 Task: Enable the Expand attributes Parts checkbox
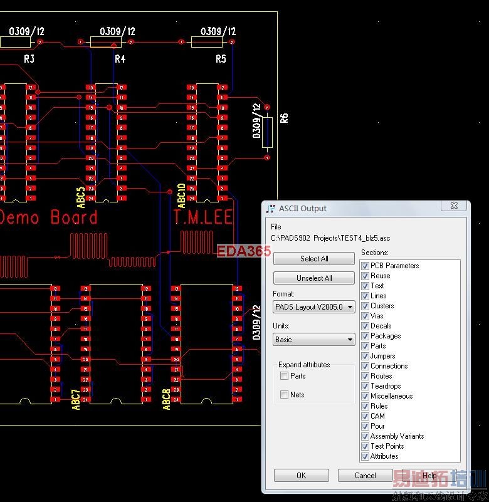[285, 376]
